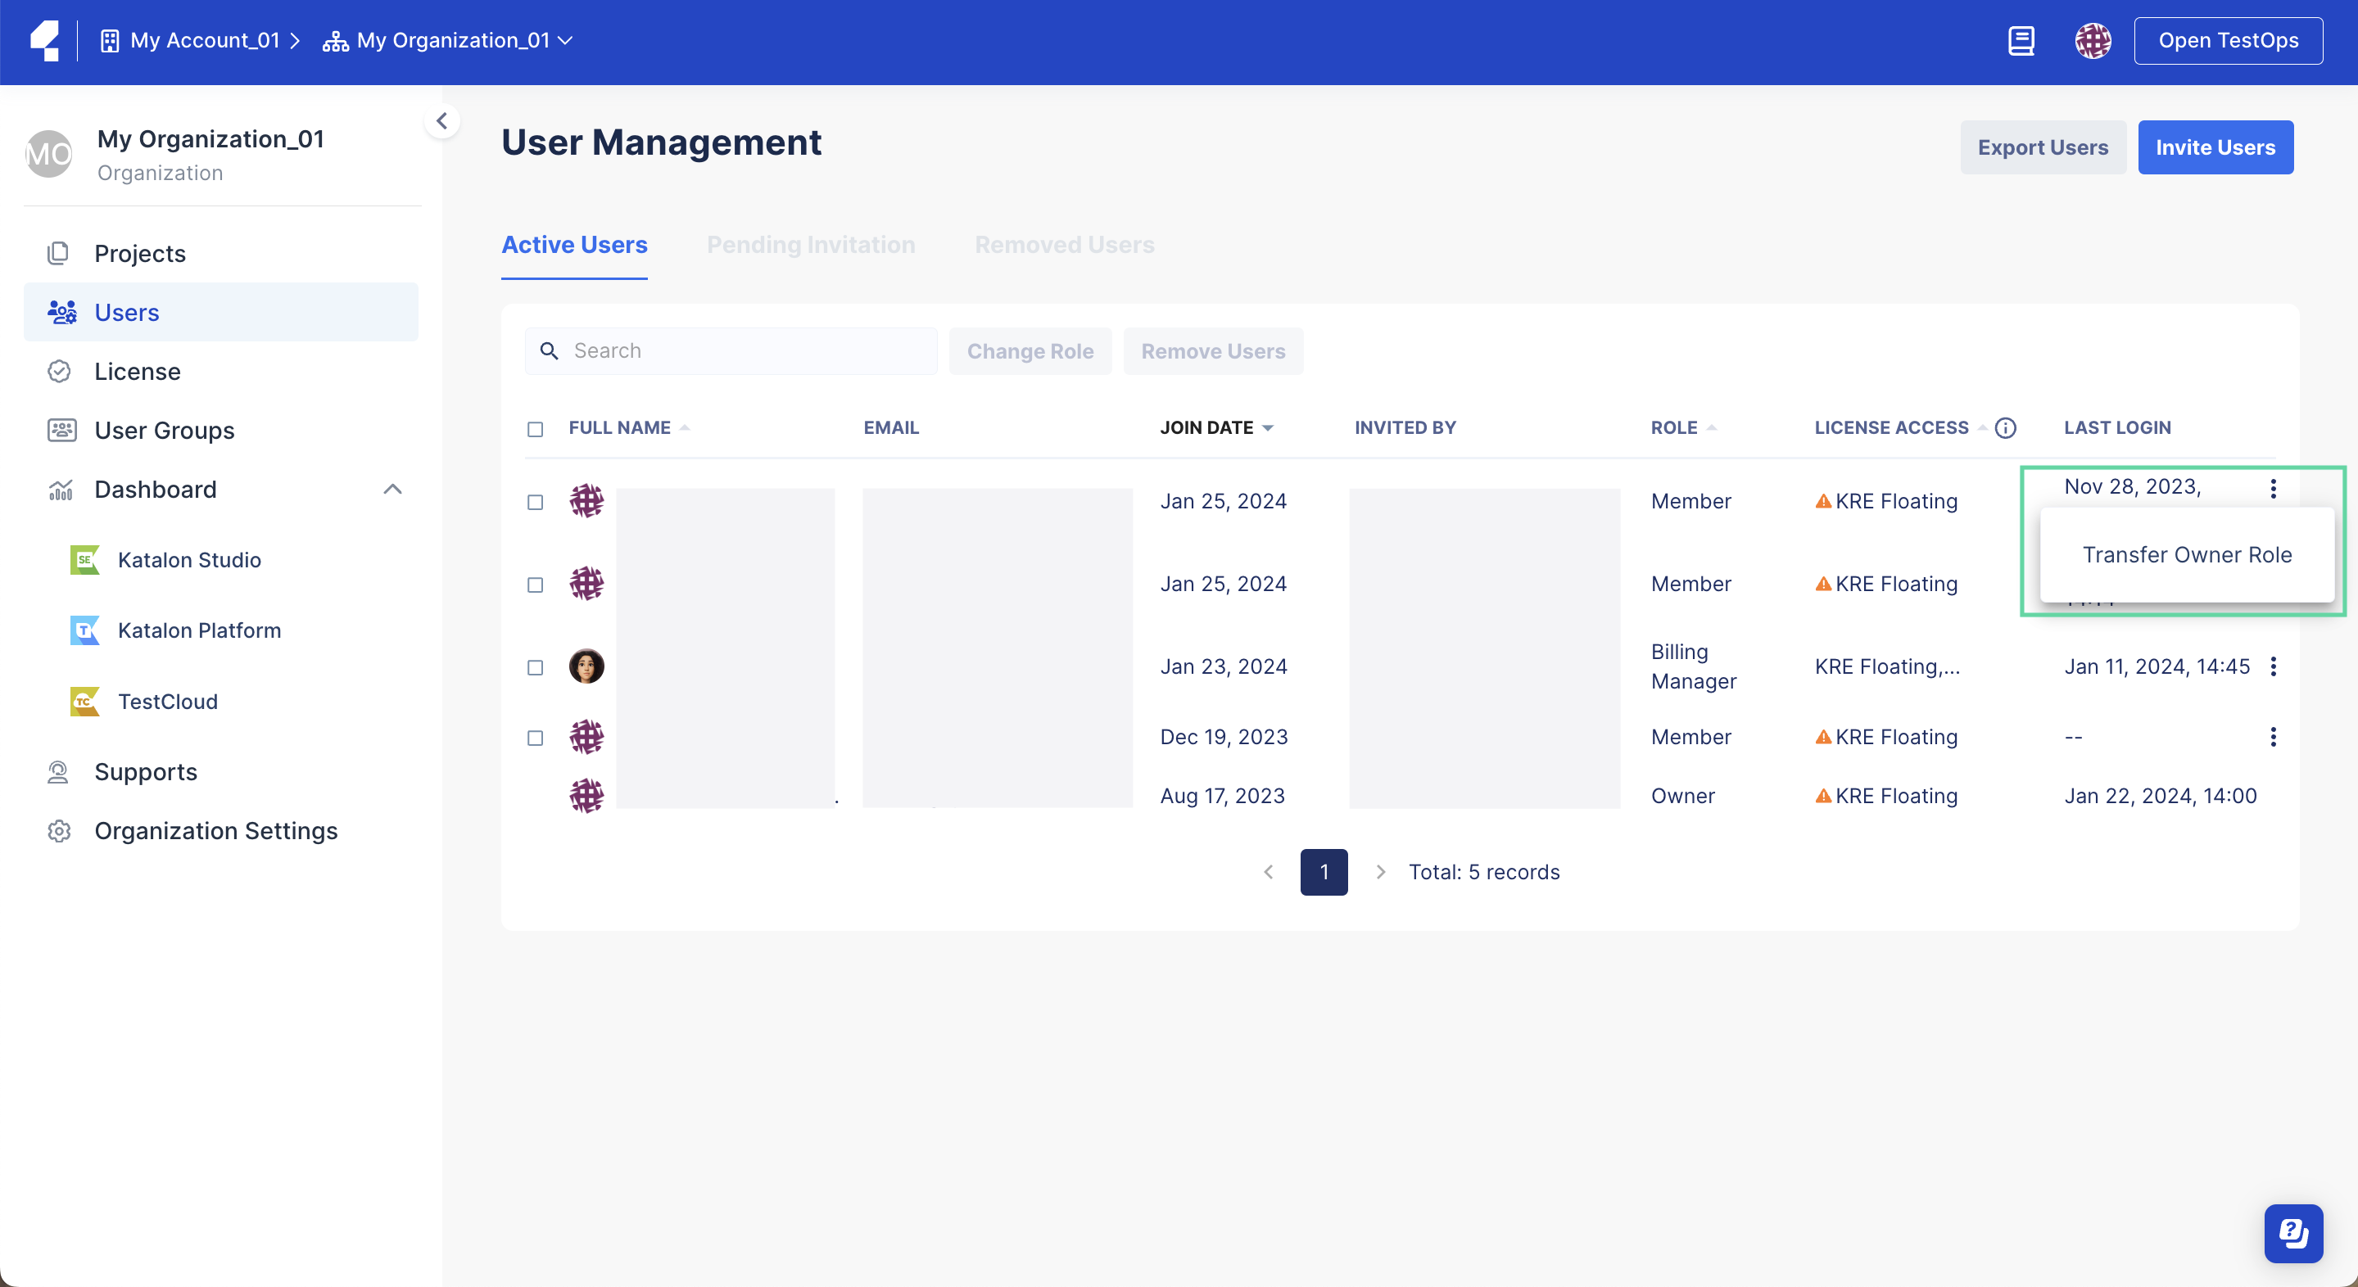Viewport: 2358px width, 1287px height.
Task: Click the Export Users button
Action: tap(2043, 146)
